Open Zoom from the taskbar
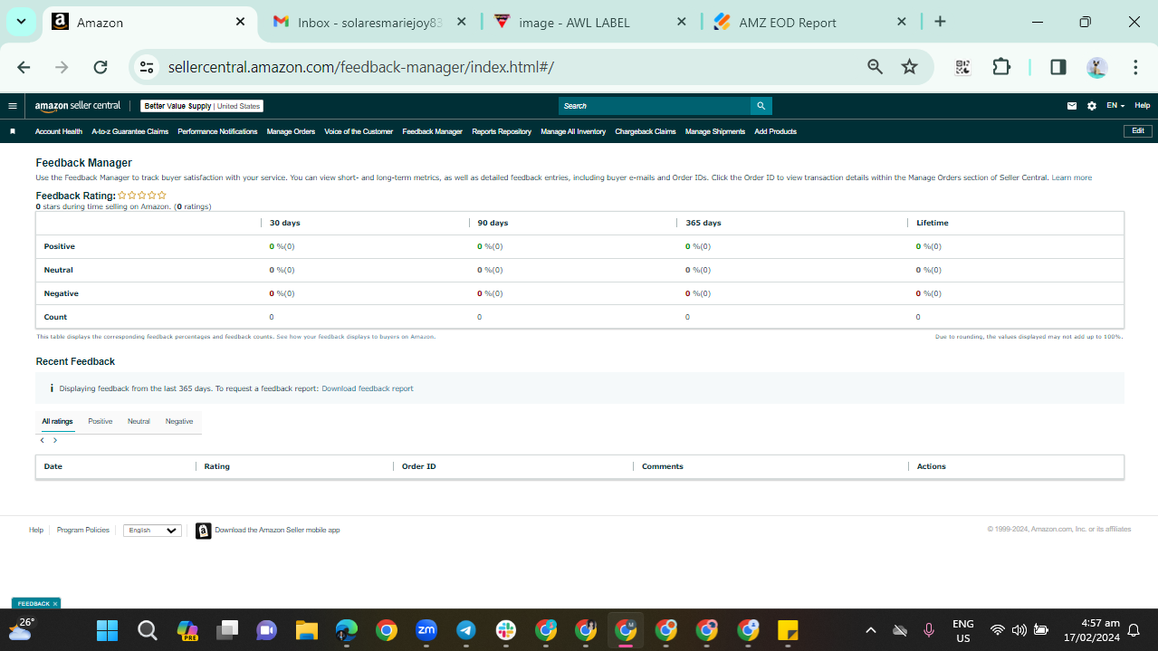 (x=426, y=630)
